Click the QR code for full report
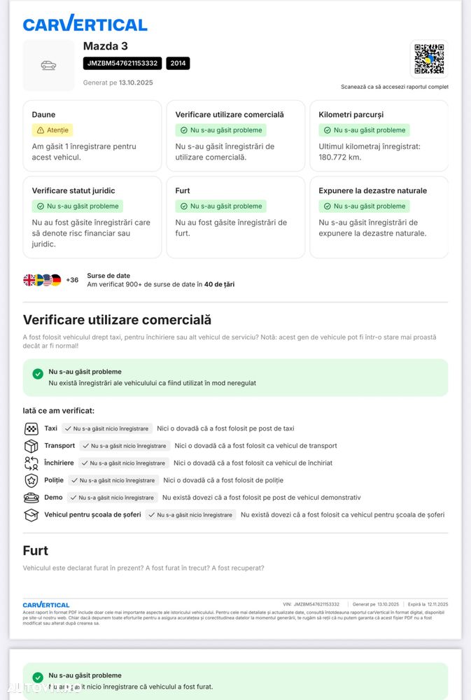Screen dimensions: 471x700 coord(429,59)
